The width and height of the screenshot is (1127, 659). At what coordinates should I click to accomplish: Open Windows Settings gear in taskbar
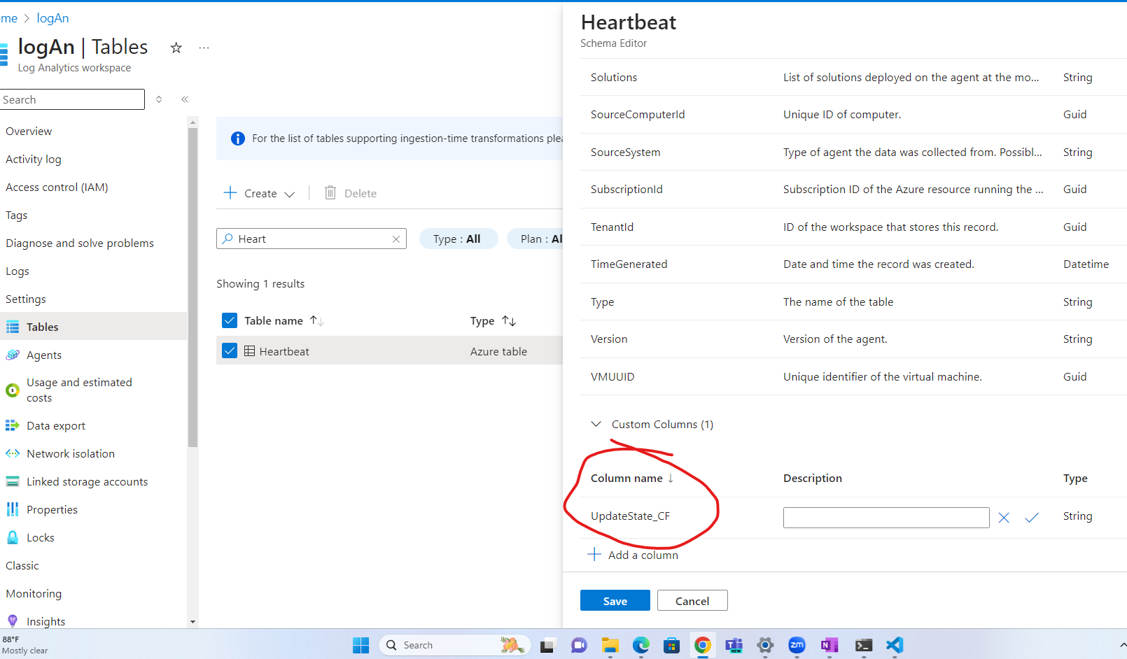pos(765,645)
